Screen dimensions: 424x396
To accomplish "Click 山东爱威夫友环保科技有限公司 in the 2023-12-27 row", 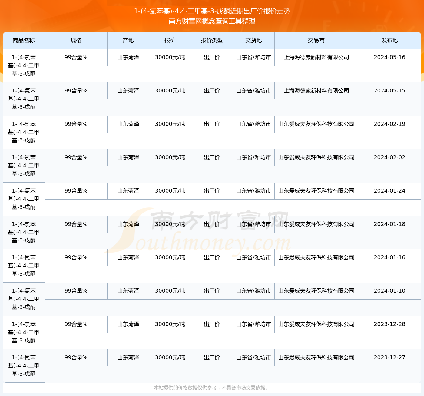I will point(316,357).
